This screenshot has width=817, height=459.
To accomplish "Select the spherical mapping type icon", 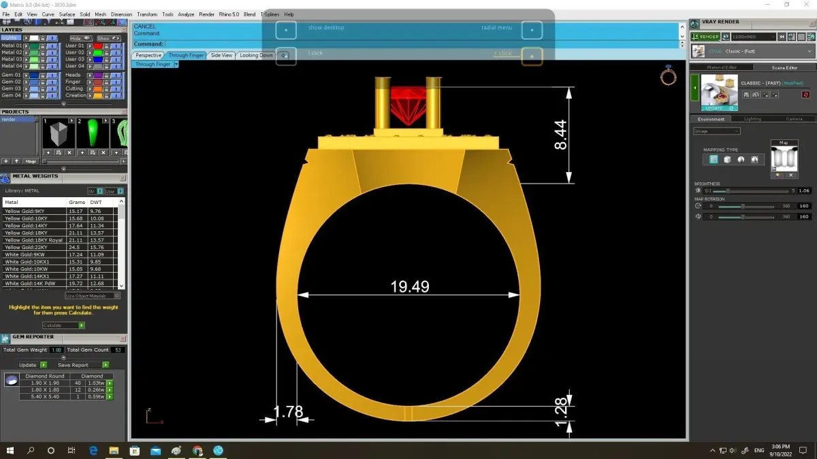I will 741,160.
